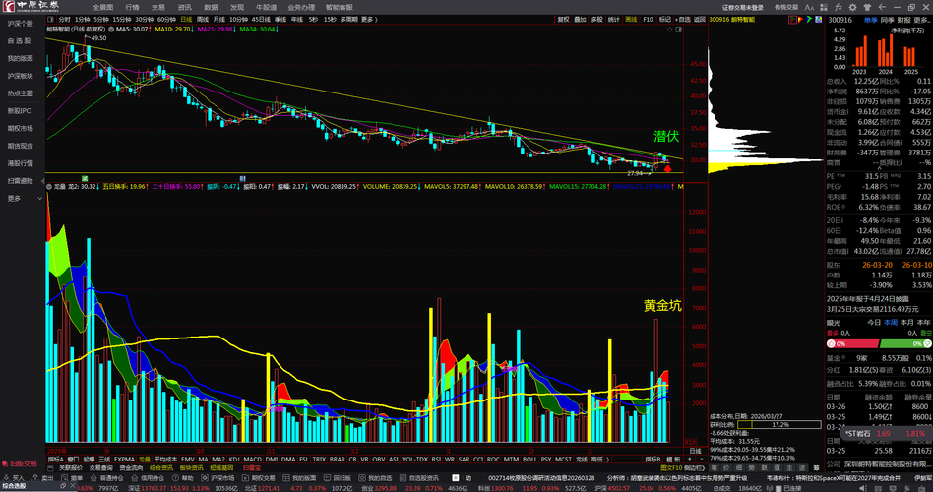The width and height of the screenshot is (933, 492).
Task: Click 证券交易未登录 login link
Action: click(x=743, y=7)
